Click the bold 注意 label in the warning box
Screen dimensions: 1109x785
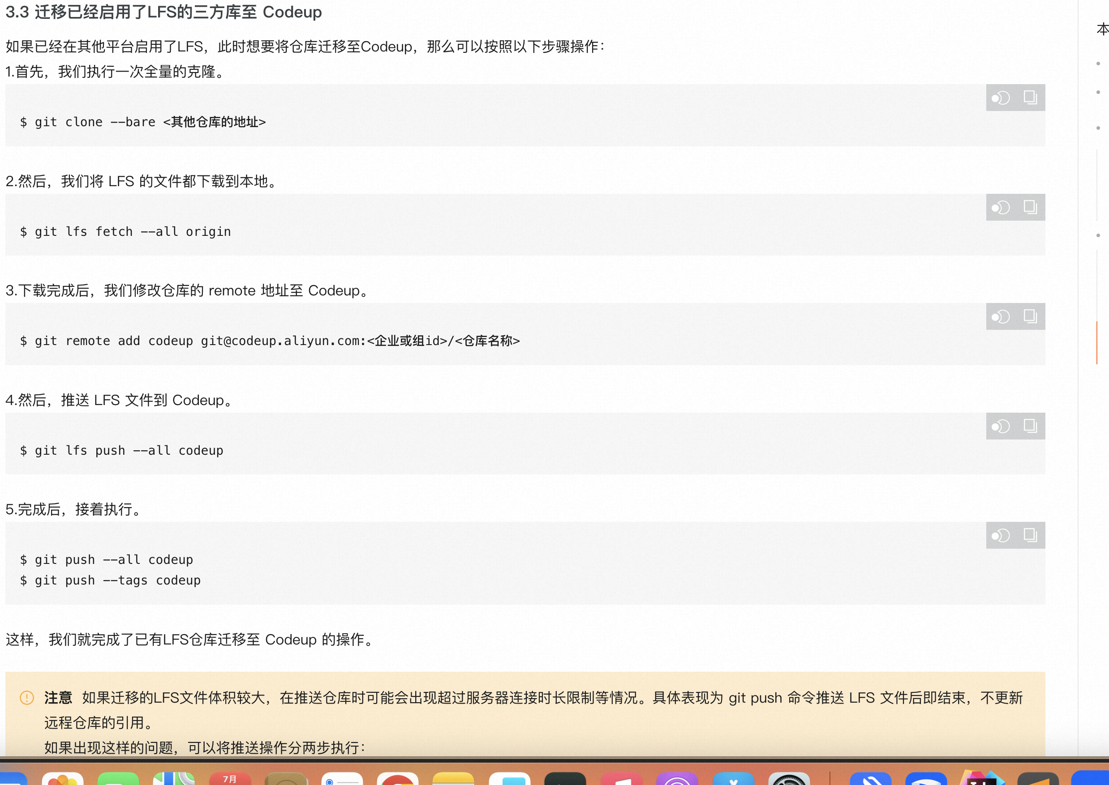(x=58, y=698)
